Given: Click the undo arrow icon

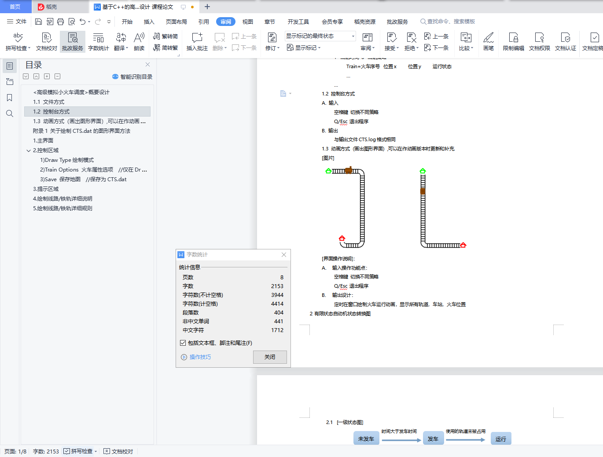Looking at the screenshot, I should [82, 22].
